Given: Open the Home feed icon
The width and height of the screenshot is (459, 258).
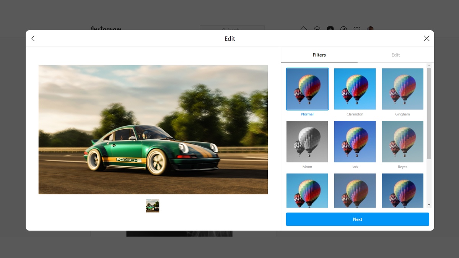Looking at the screenshot, I should 303,29.
